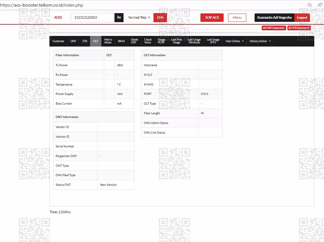Screen dimensions: 324x242
Task: Click the Fiber Length row label
Action: coord(152,113)
